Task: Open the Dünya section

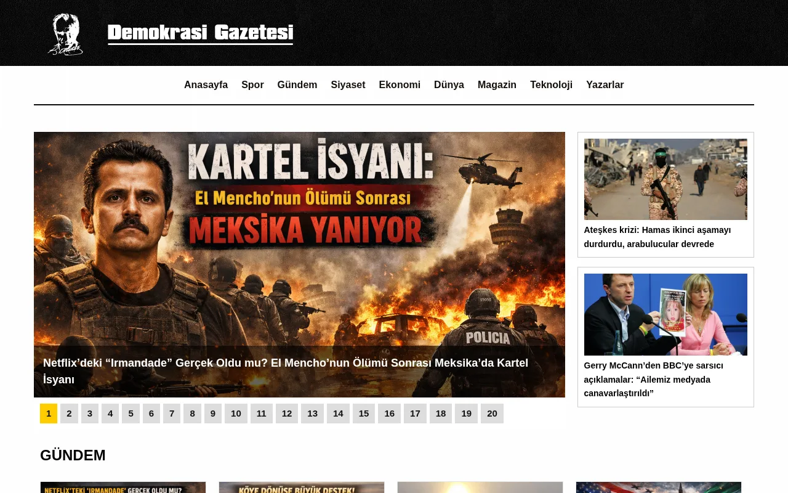Action: pos(449,84)
